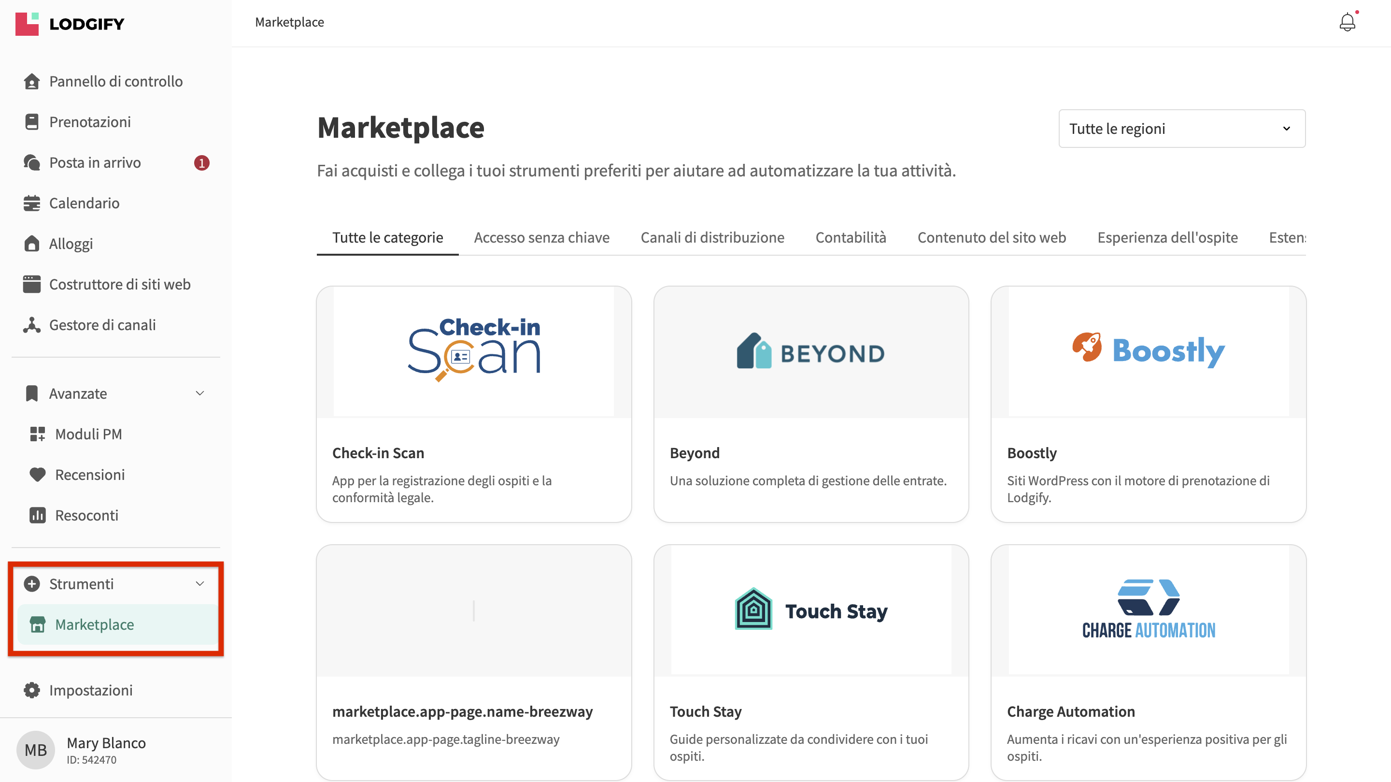Click the unread count badge on Posta in arrivo

pyautogui.click(x=202, y=162)
